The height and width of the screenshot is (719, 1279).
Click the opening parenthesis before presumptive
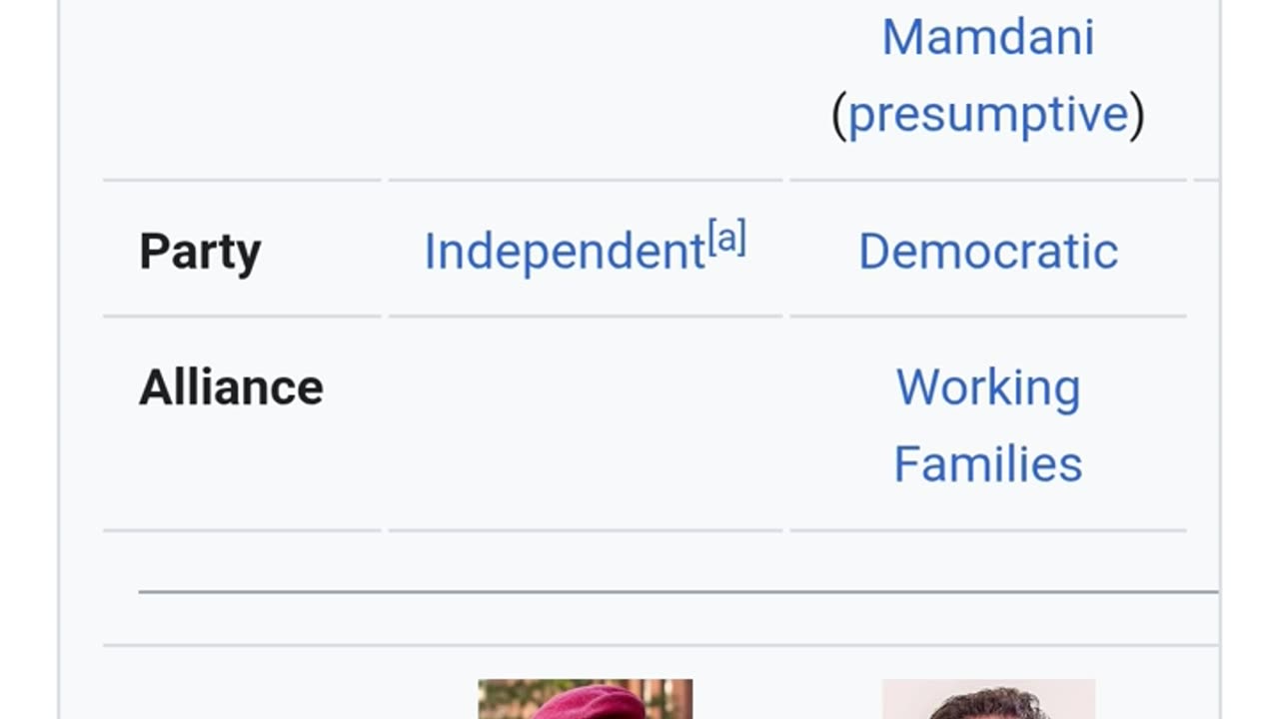tap(838, 115)
